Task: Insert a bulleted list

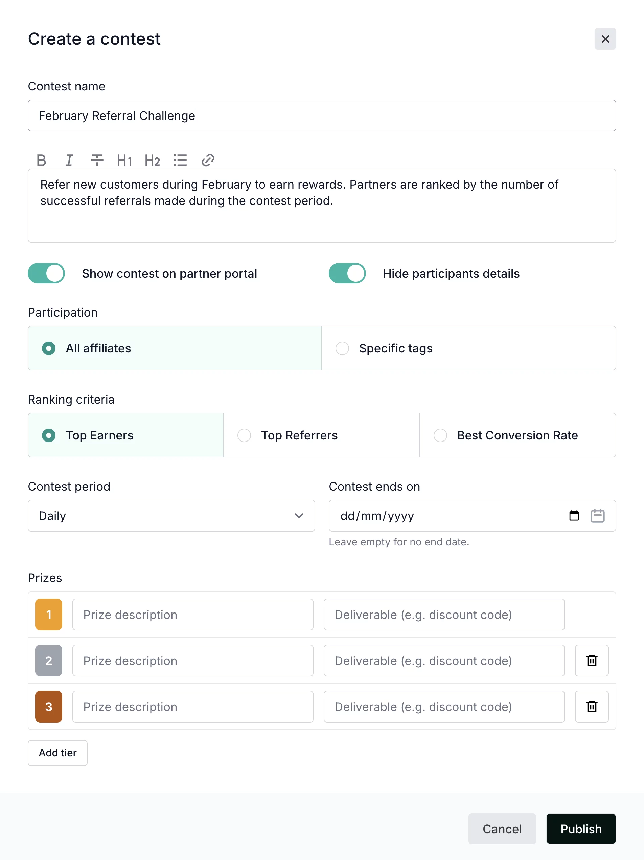Action: (x=180, y=160)
